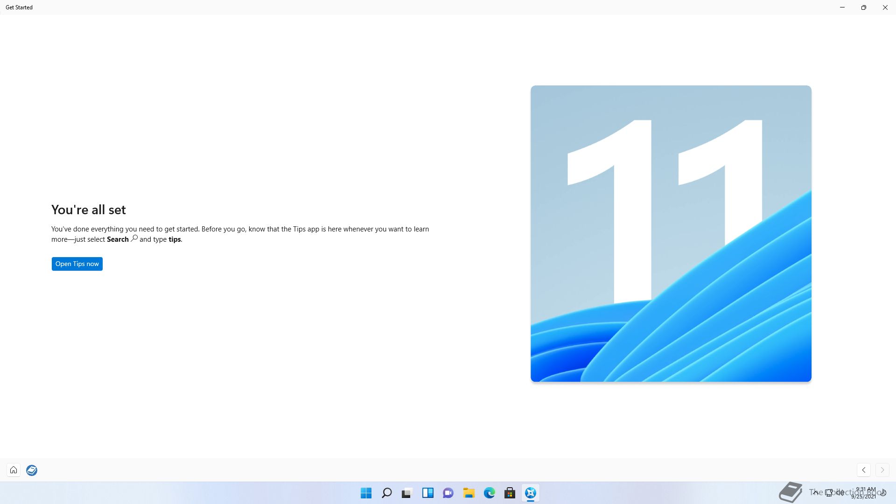The image size is (896, 504).
Task: Open the Windows Start menu
Action: click(x=366, y=493)
